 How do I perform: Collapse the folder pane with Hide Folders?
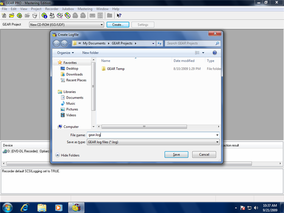pos(67,155)
